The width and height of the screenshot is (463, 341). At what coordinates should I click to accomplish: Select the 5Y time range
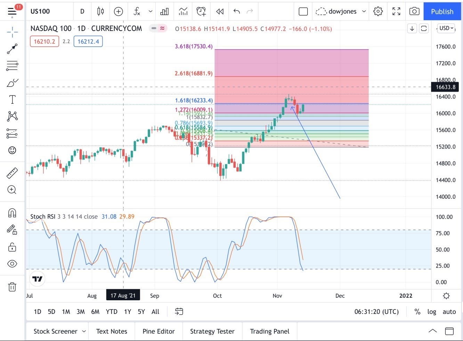141,312
